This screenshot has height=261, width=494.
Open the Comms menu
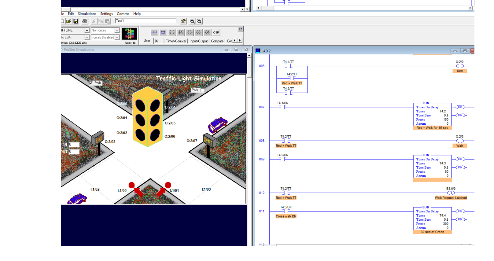[x=123, y=14]
